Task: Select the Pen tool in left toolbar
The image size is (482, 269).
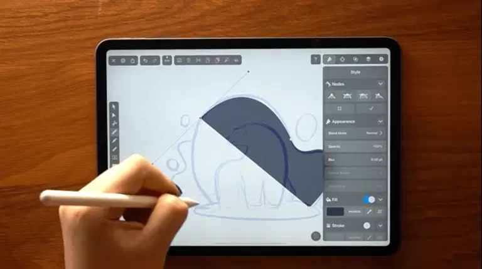Action: [x=114, y=132]
